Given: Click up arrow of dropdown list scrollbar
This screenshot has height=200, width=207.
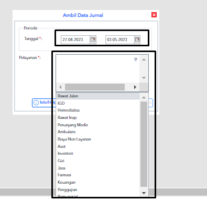Looking at the screenshot, I should pos(144,97).
